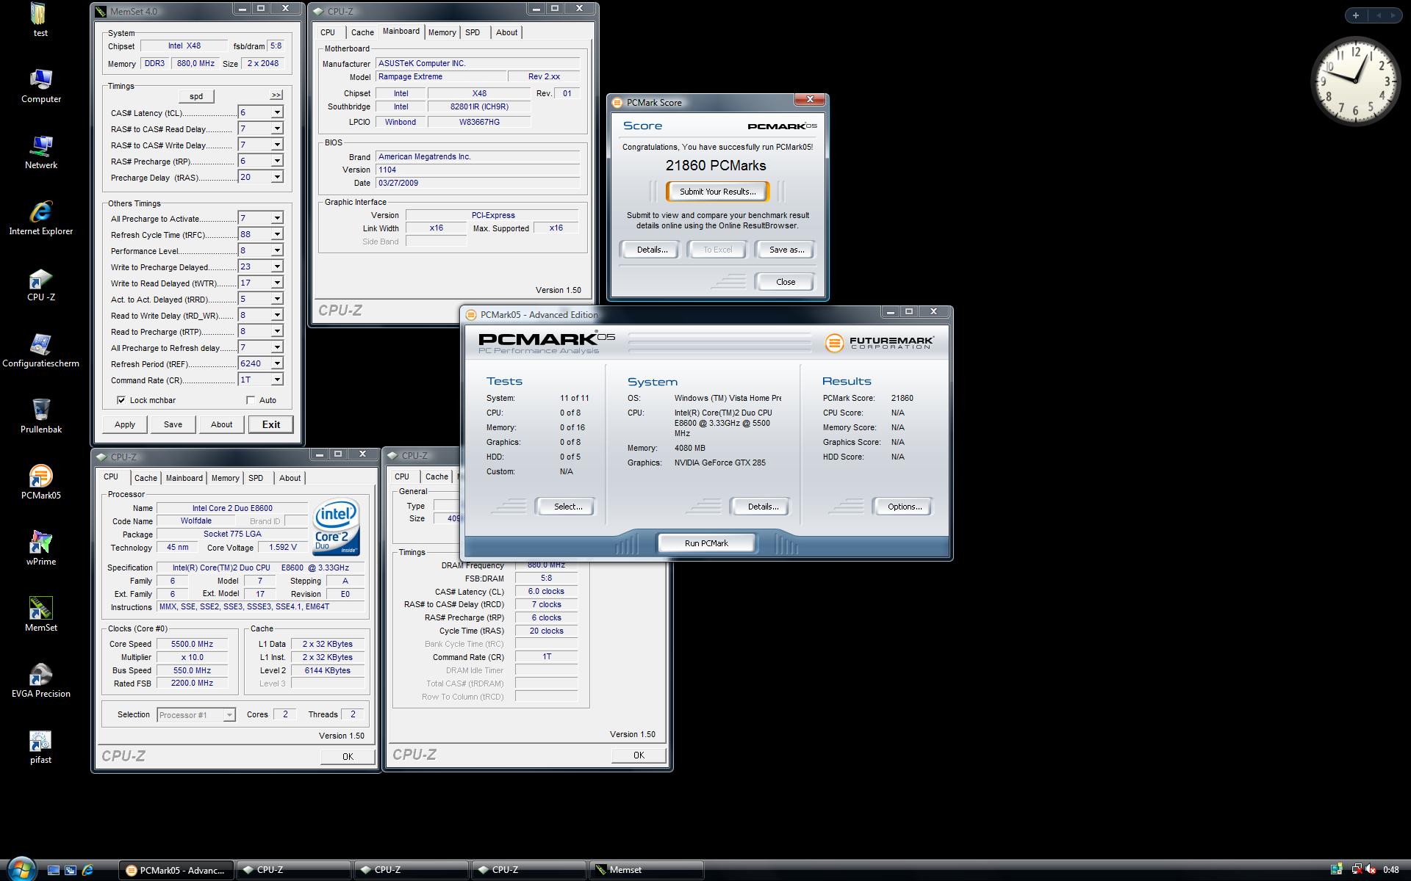Click the taskbar clock showing 0:48
This screenshot has width=1411, height=881.
click(1390, 870)
